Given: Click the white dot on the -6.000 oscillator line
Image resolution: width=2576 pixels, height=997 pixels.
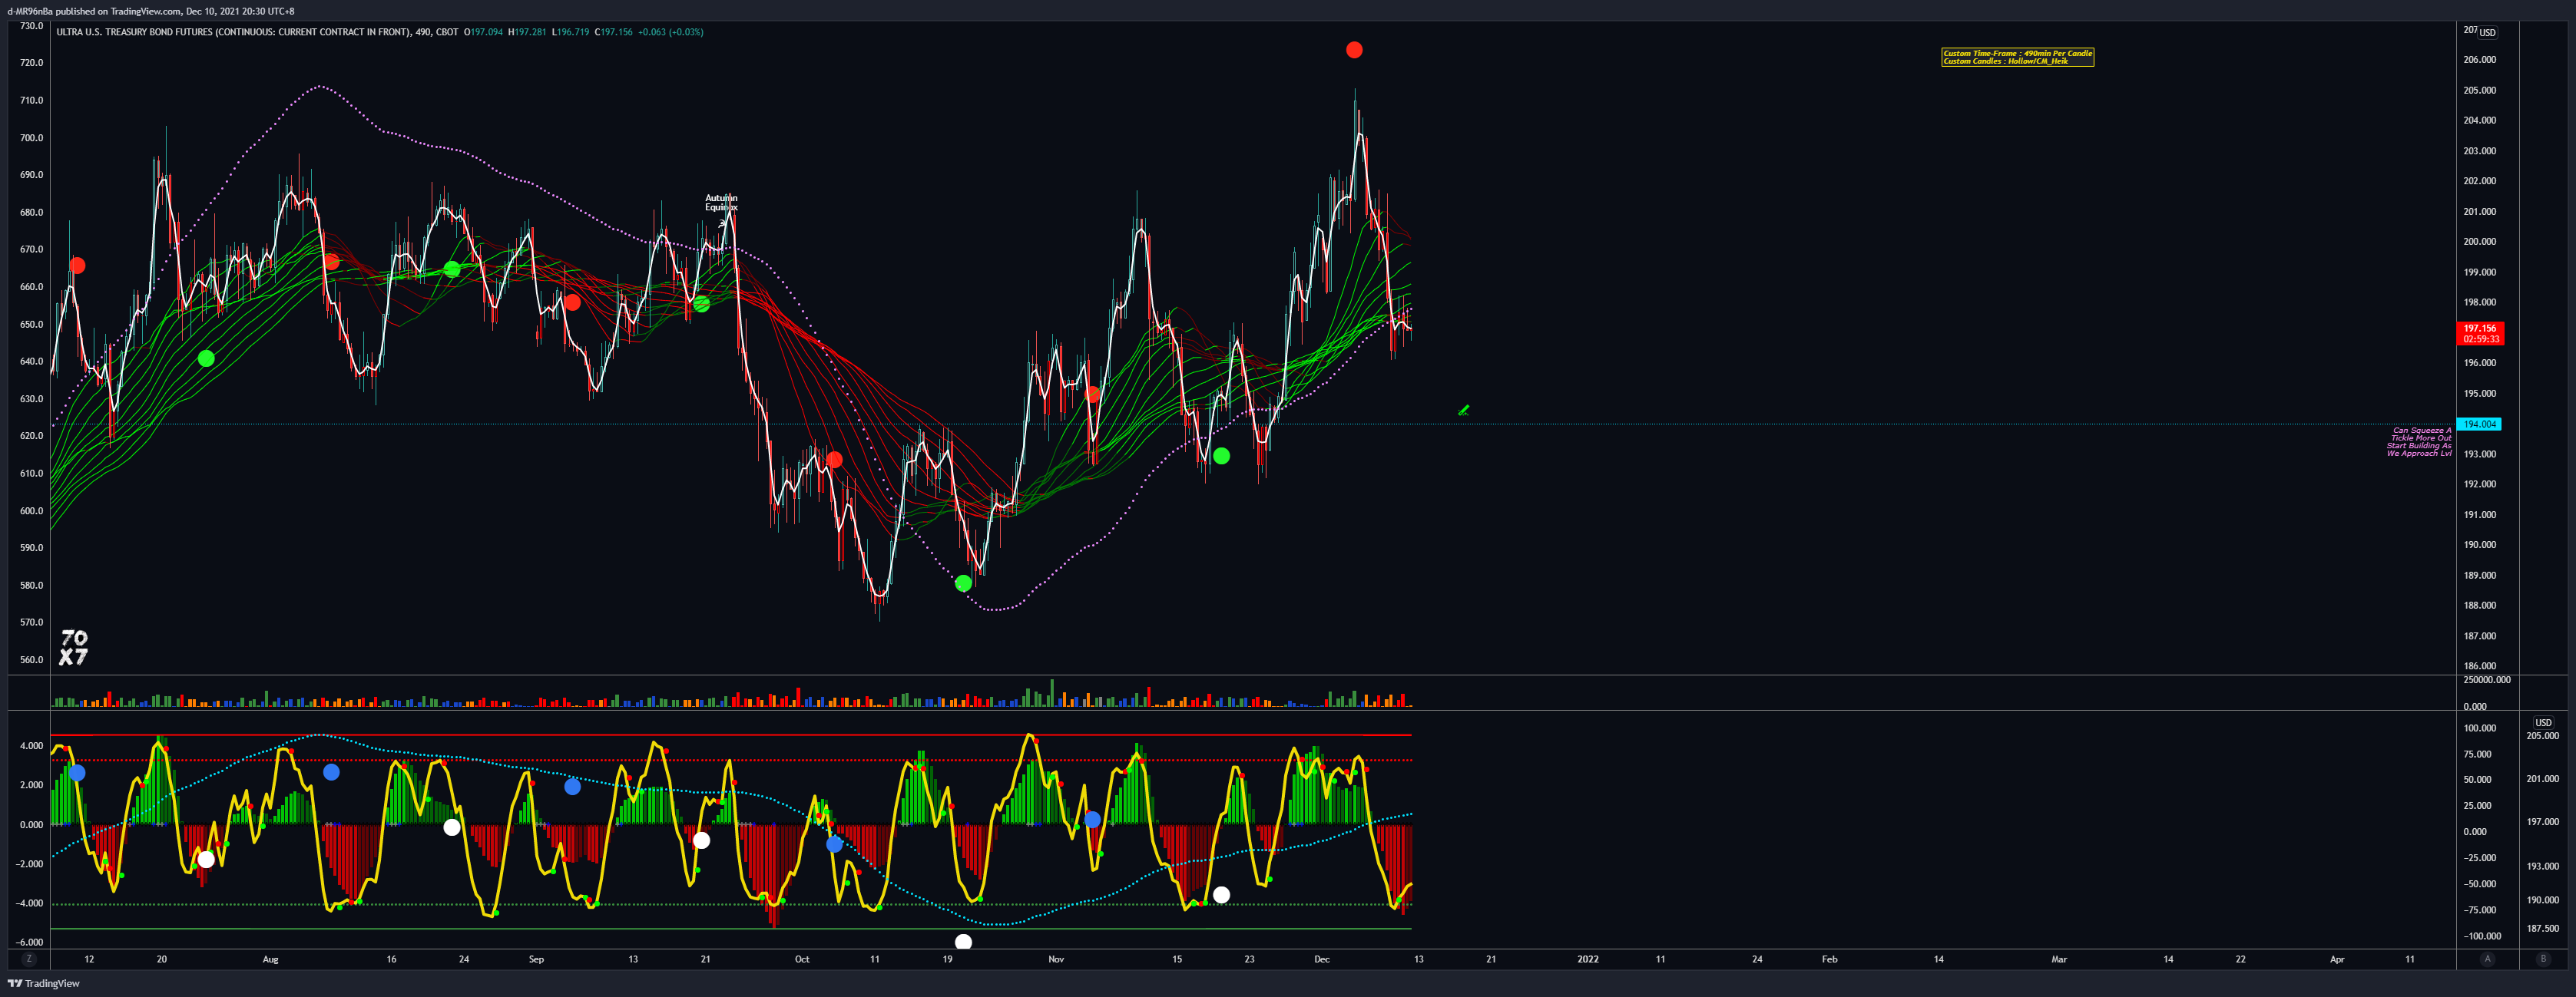Looking at the screenshot, I should 963,942.
